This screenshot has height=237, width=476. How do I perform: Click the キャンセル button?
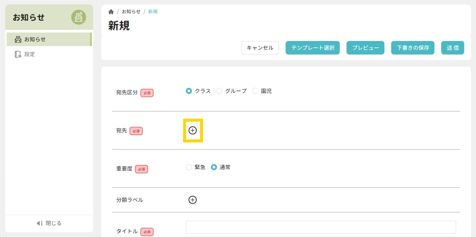pyautogui.click(x=260, y=48)
